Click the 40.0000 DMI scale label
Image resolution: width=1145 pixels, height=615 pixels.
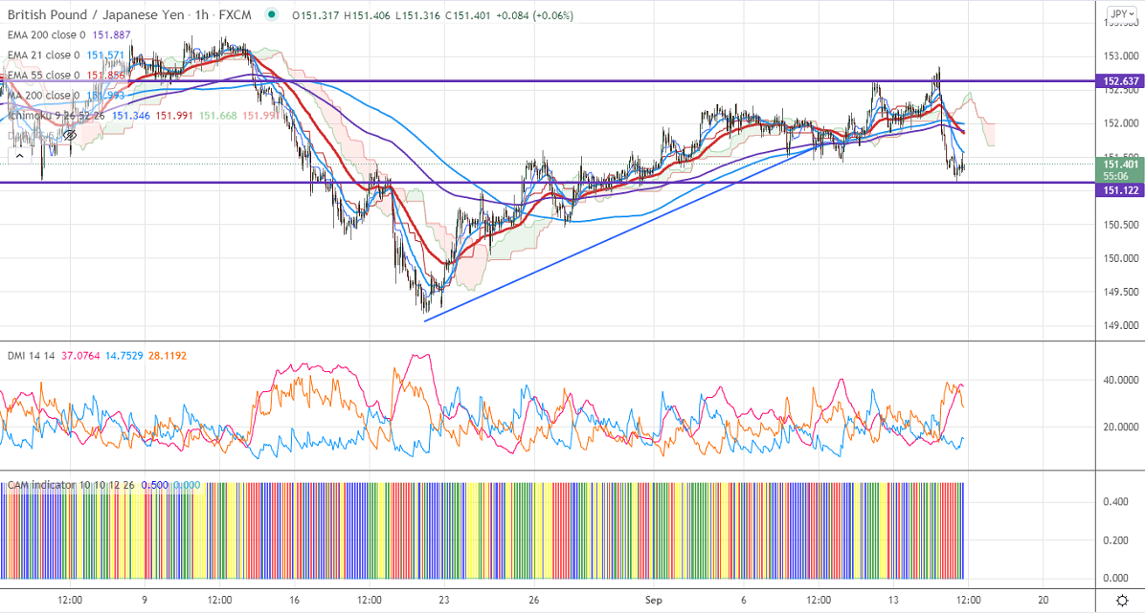coord(1121,380)
